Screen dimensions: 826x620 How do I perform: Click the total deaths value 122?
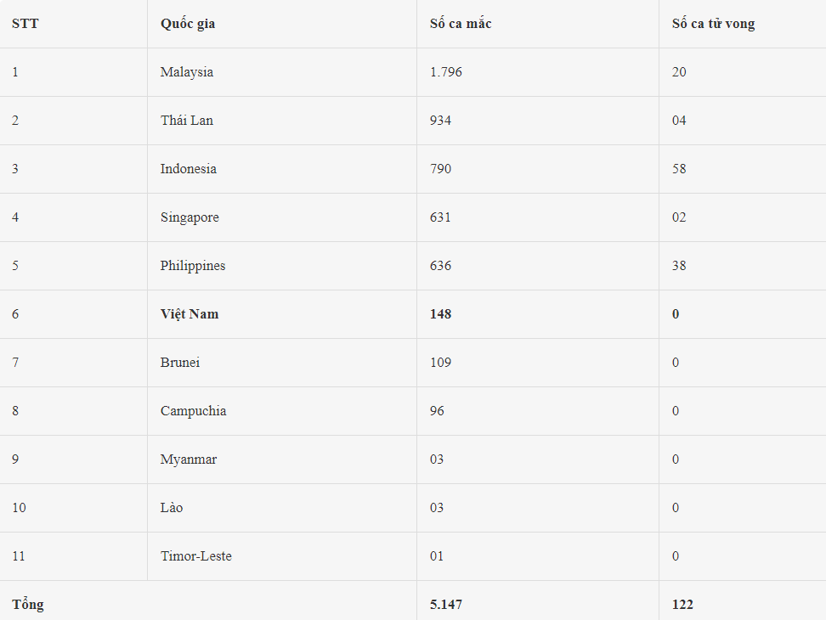click(682, 605)
